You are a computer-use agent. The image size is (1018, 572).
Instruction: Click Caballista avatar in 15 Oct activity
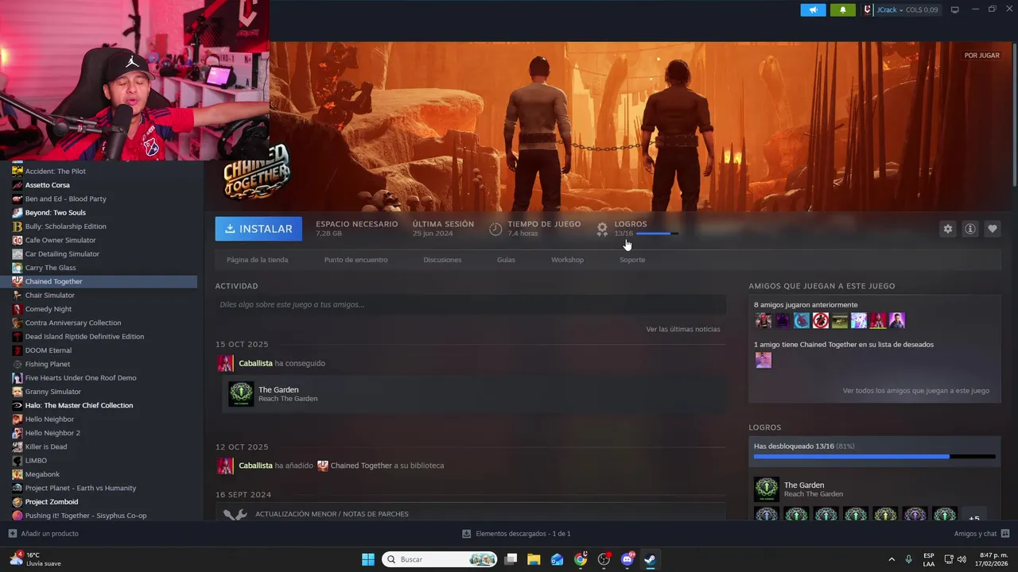226,363
